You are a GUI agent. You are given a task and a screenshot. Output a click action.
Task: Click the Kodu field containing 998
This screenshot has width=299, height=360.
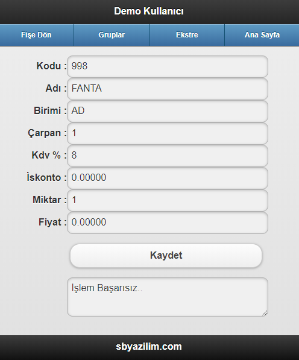168,66
